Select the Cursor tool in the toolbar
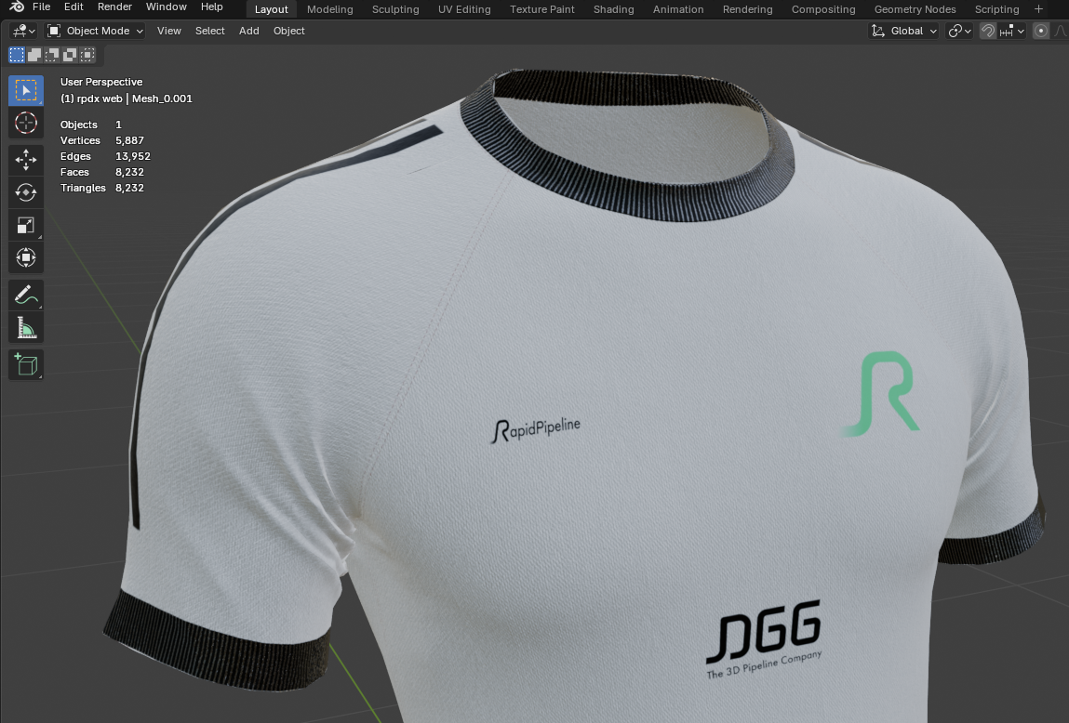Image resolution: width=1069 pixels, height=723 pixels. [x=26, y=123]
